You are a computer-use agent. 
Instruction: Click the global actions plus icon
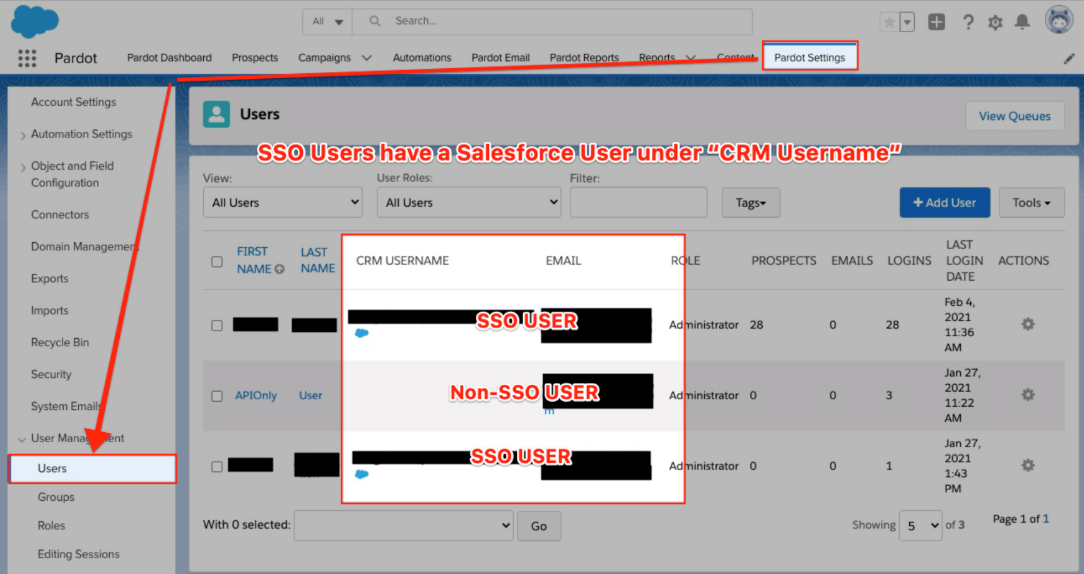pyautogui.click(x=936, y=22)
